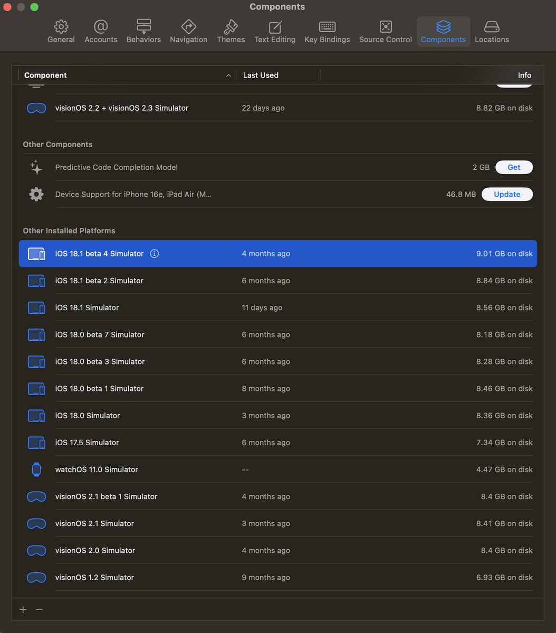Click the iOS 17.5 Simulator device icon
556x633 pixels.
[36, 443]
